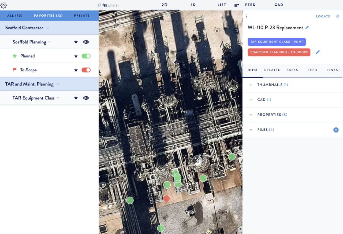This screenshot has height=234, width=343.
Task: Click the star beside TAR Equipment Class
Action: click(76, 98)
